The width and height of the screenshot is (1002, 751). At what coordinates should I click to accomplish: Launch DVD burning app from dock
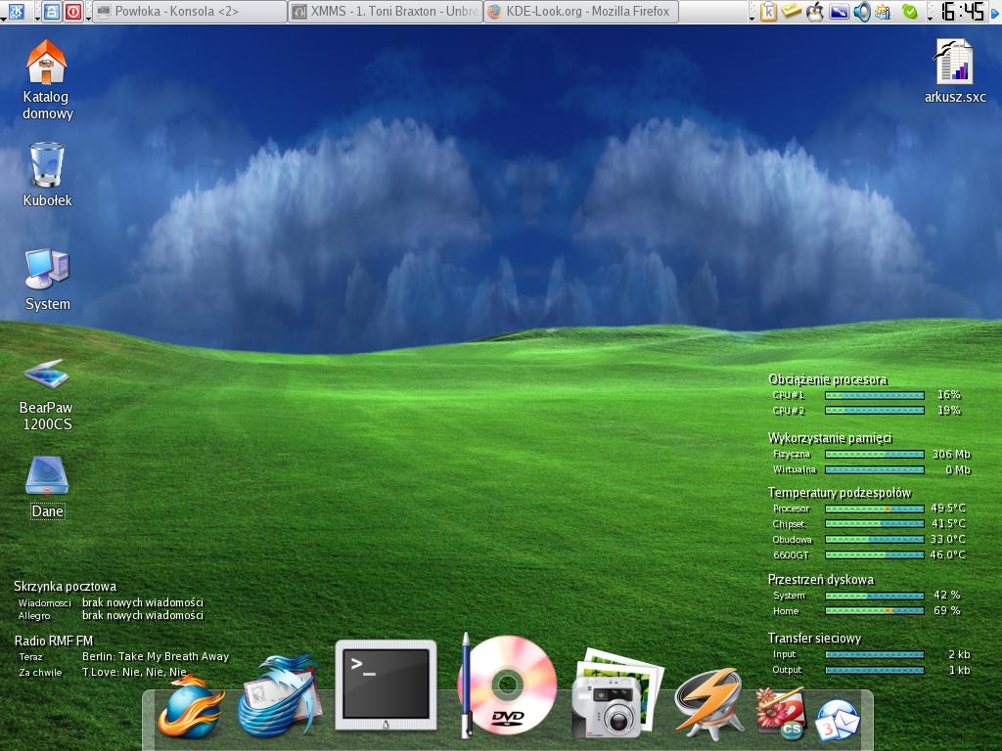507,685
